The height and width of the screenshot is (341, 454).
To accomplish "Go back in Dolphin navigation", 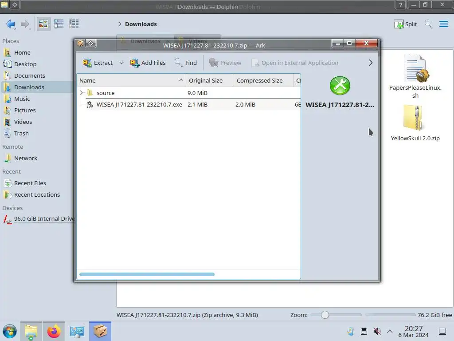I will [11, 24].
